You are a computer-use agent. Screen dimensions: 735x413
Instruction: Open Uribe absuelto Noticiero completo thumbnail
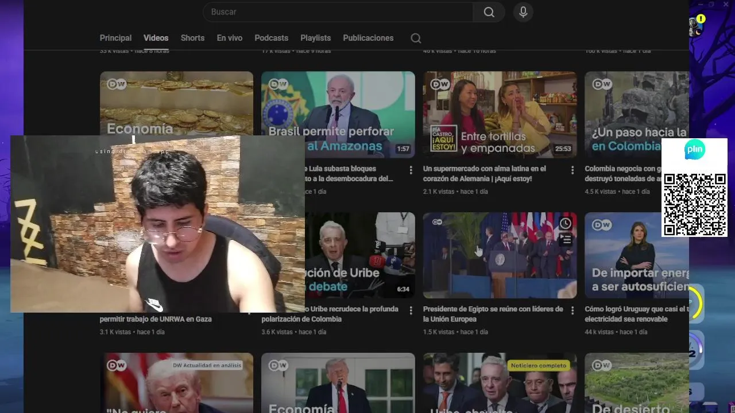pyautogui.click(x=500, y=383)
